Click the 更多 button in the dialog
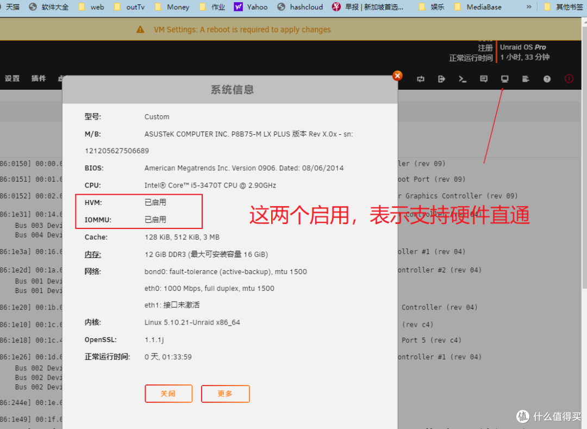587x429 pixels. pos(226,394)
